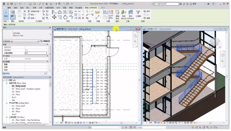Open the Manage ribbon tab

click(x=71, y=8)
